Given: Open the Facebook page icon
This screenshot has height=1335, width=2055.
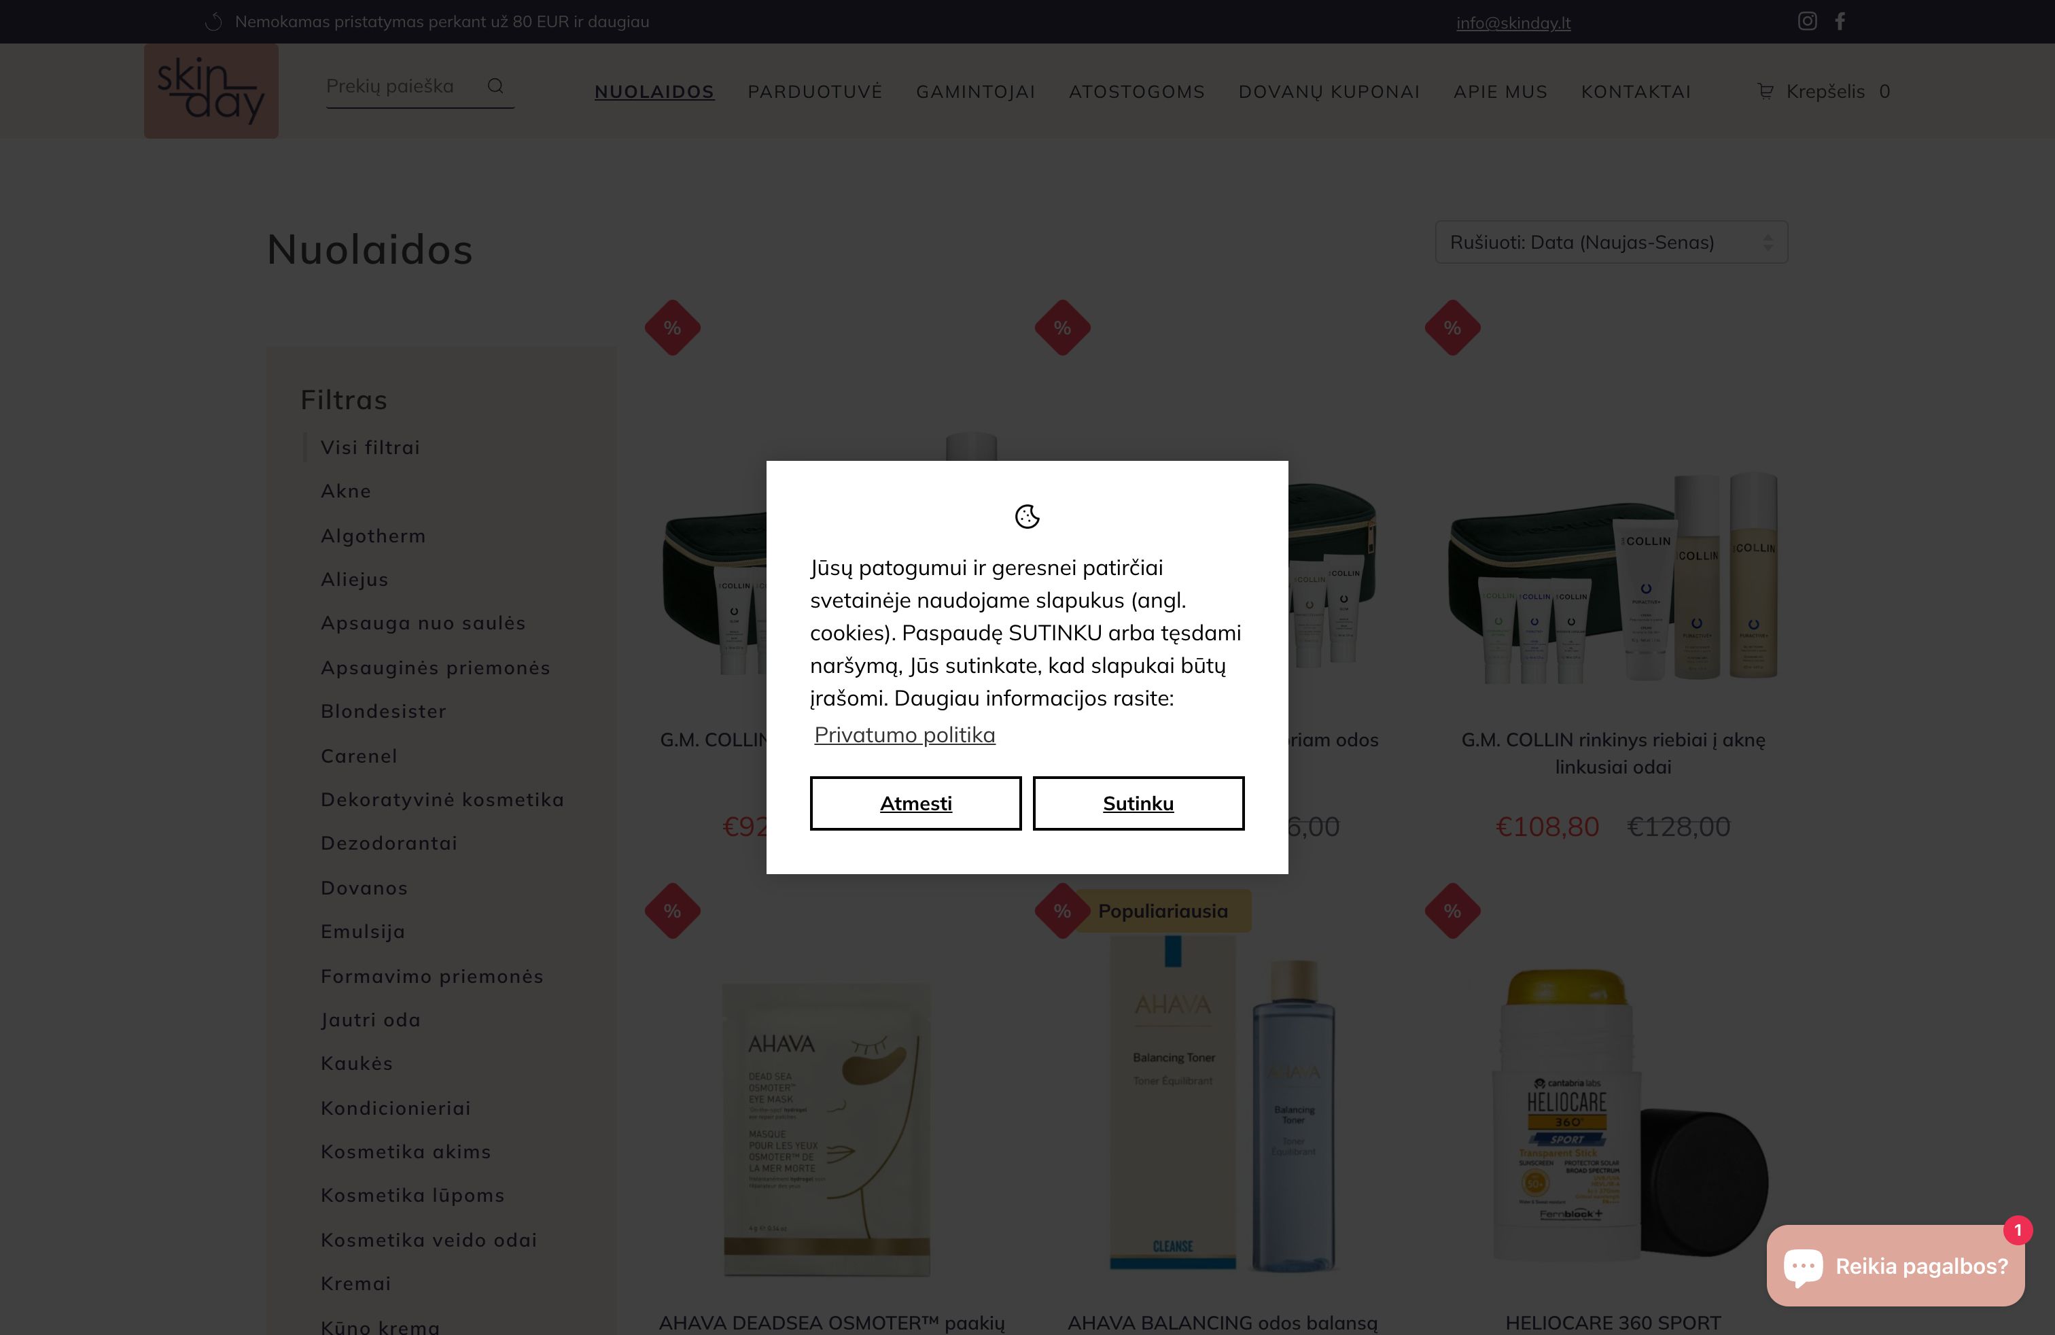Looking at the screenshot, I should pyautogui.click(x=1840, y=20).
